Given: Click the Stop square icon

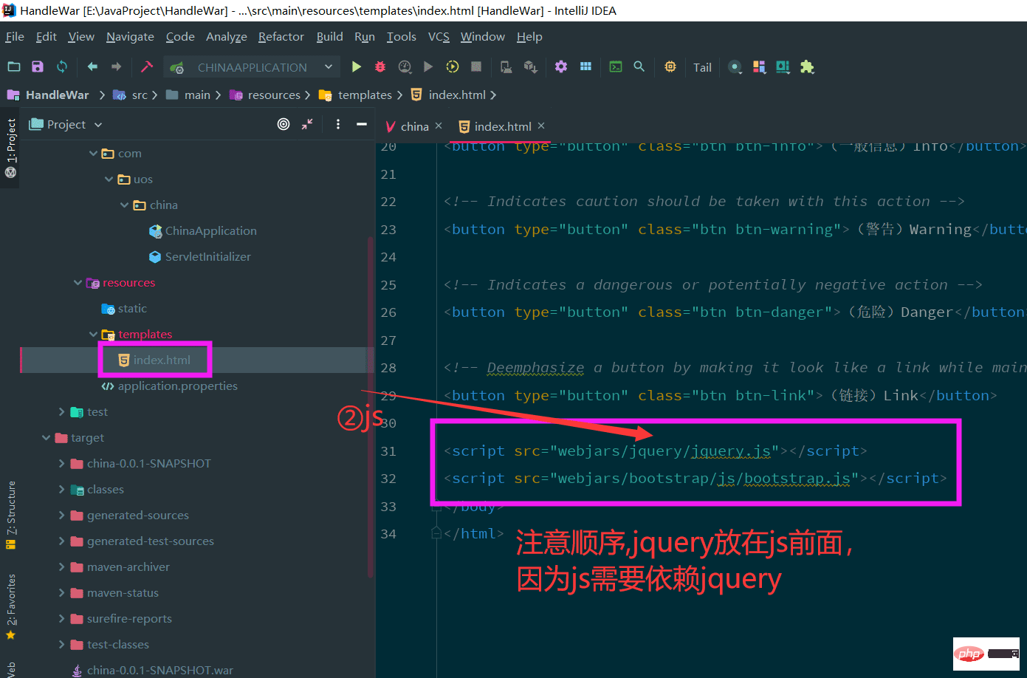Looking at the screenshot, I should click(x=476, y=66).
